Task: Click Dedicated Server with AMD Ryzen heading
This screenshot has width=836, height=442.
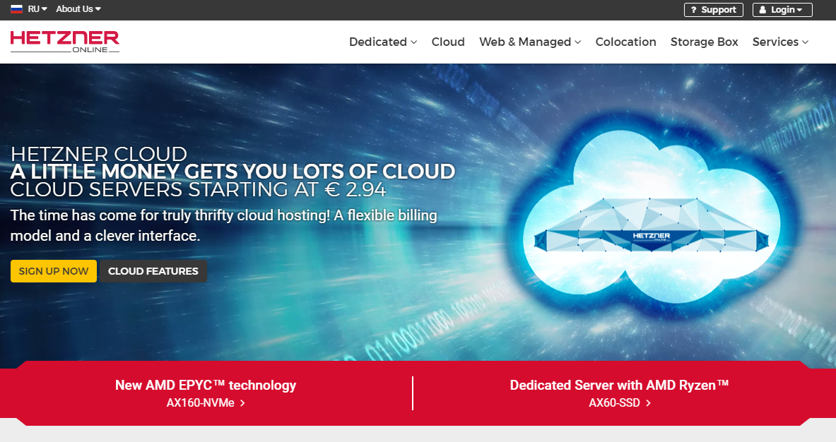Action: pos(619,385)
